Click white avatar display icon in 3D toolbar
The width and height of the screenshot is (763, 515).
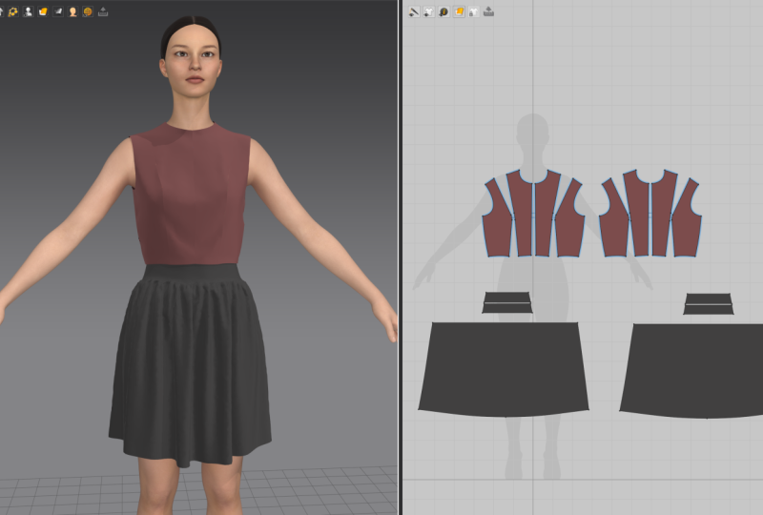pyautogui.click(x=28, y=11)
